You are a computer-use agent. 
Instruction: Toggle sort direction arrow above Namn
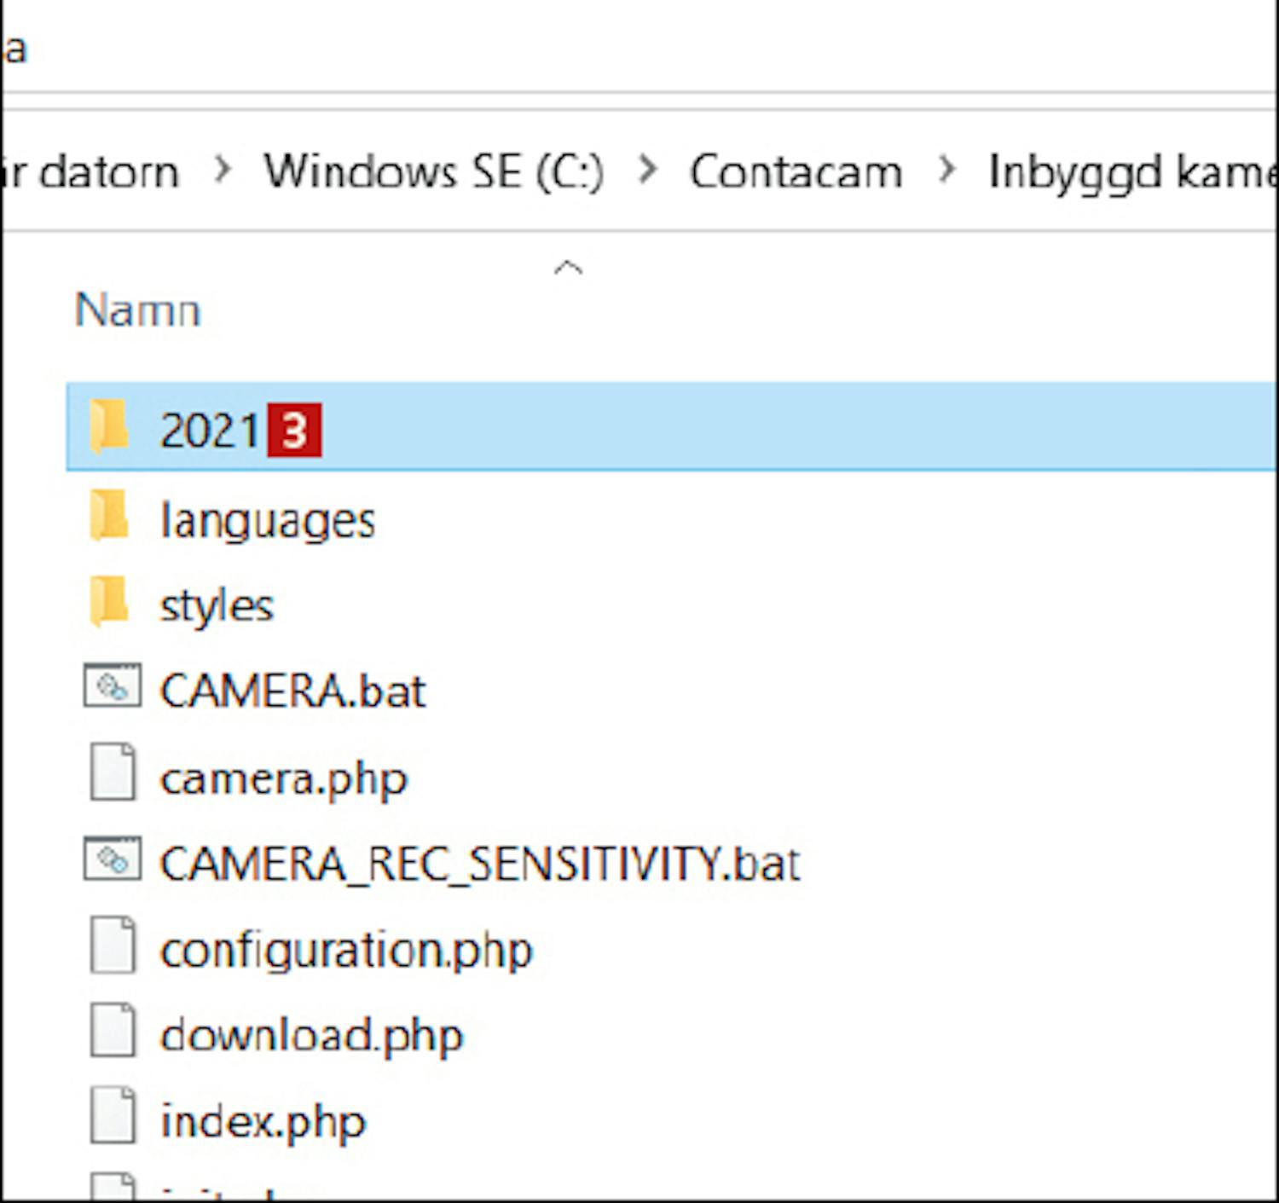click(568, 268)
